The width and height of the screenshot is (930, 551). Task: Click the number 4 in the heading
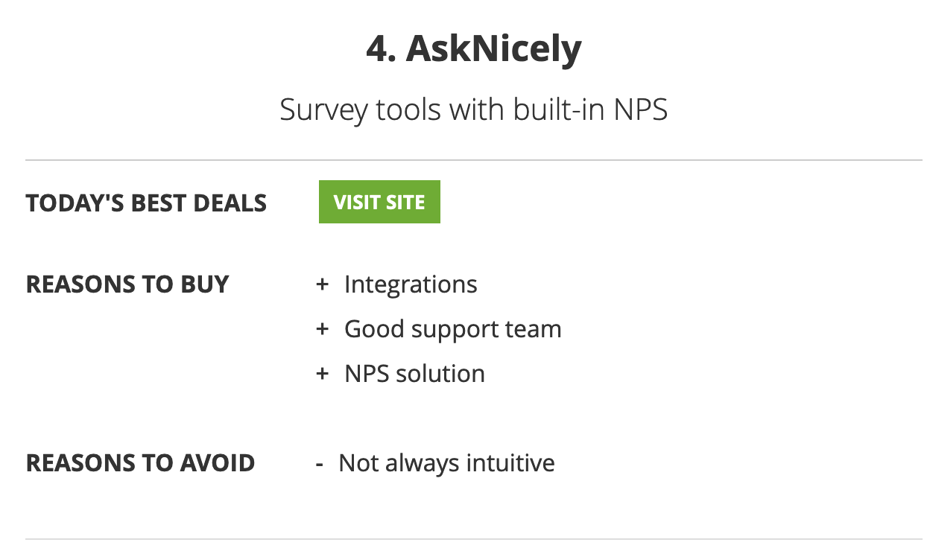click(x=376, y=49)
